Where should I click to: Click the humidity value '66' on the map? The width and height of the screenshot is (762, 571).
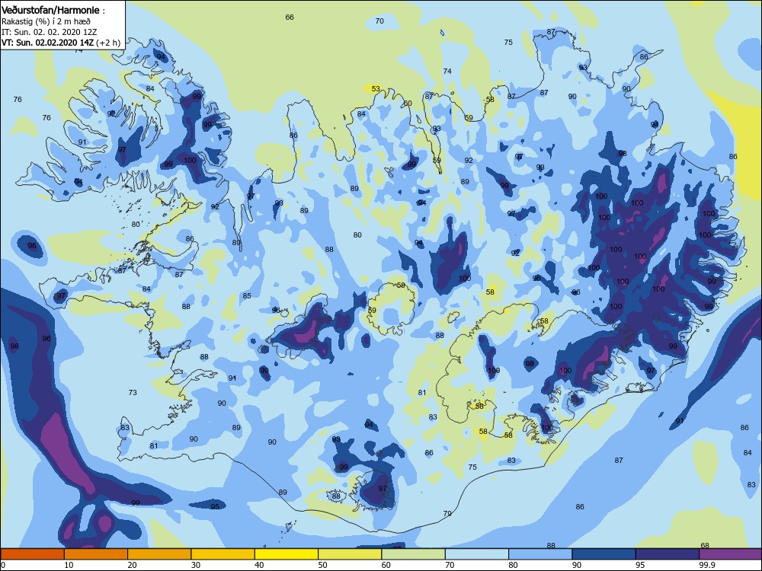pos(290,18)
